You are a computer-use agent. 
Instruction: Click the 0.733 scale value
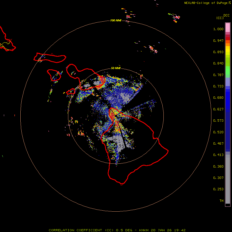point(218,86)
